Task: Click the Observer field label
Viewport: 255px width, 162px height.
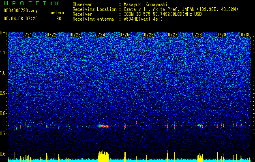Action: (82, 4)
